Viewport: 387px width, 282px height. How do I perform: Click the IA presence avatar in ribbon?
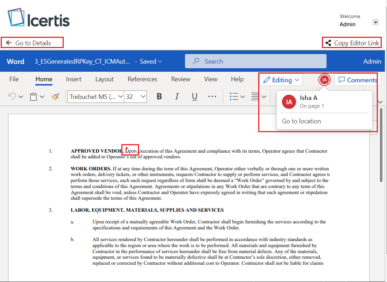pyautogui.click(x=324, y=80)
